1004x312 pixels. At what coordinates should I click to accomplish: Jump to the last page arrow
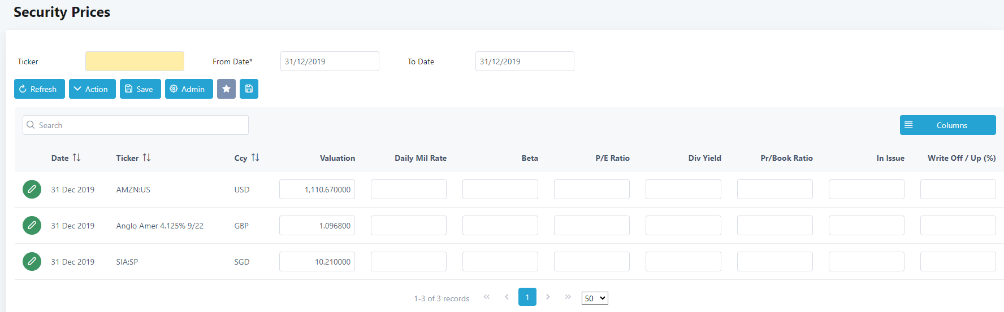(568, 297)
